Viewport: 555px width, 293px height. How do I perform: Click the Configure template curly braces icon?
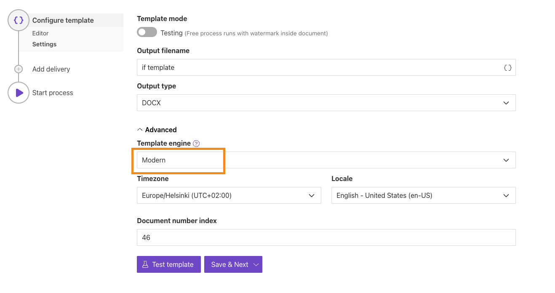19,20
